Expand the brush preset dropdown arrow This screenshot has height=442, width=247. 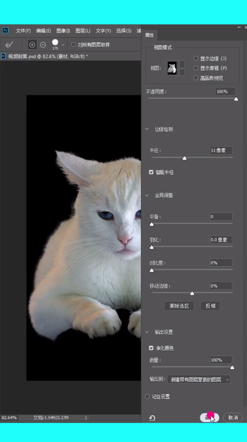tap(63, 45)
